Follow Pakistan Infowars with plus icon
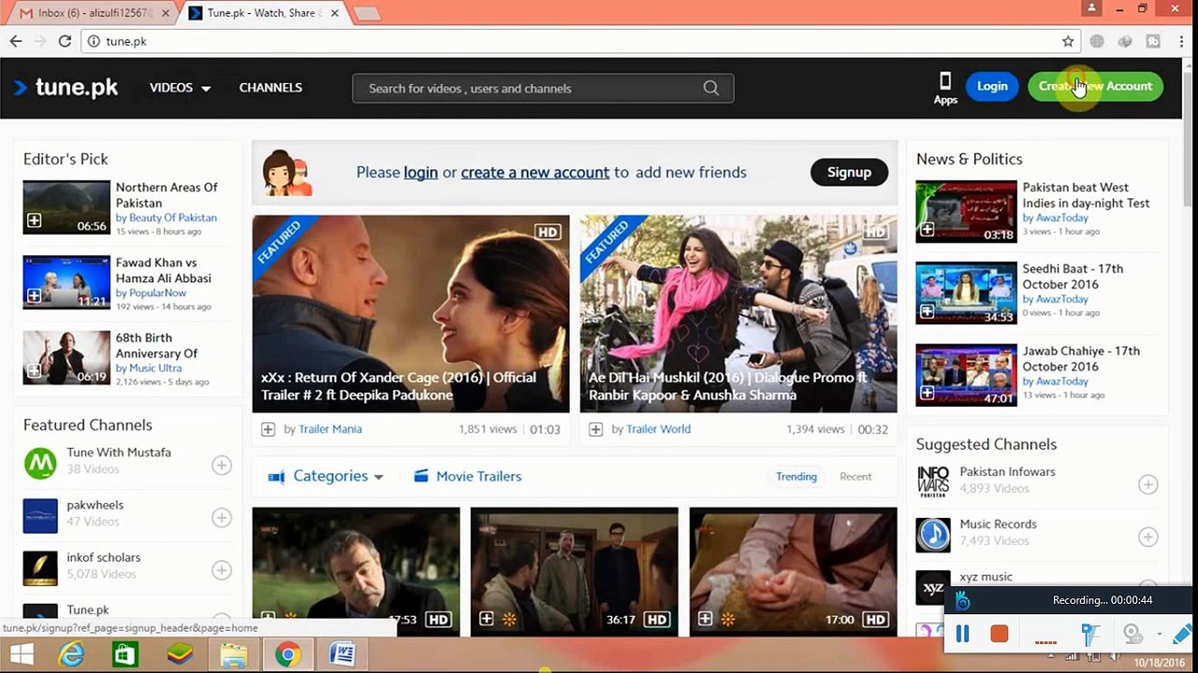1198x673 pixels. [x=1148, y=484]
